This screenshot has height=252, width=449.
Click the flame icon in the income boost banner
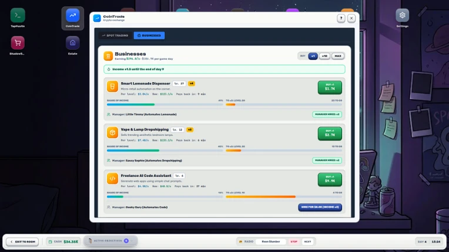pos(109,69)
